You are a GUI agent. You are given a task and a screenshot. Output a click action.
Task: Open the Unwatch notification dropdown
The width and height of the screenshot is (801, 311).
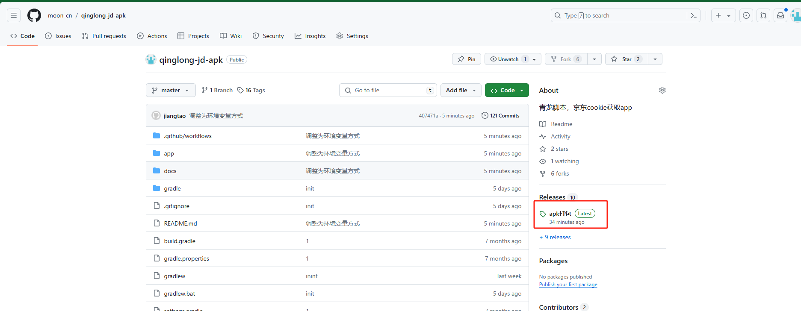513,59
